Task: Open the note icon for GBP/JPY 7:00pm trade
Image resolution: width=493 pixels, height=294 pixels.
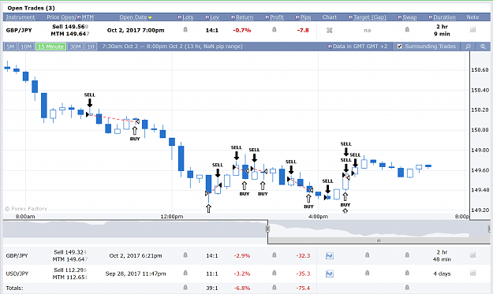Action: (472, 29)
